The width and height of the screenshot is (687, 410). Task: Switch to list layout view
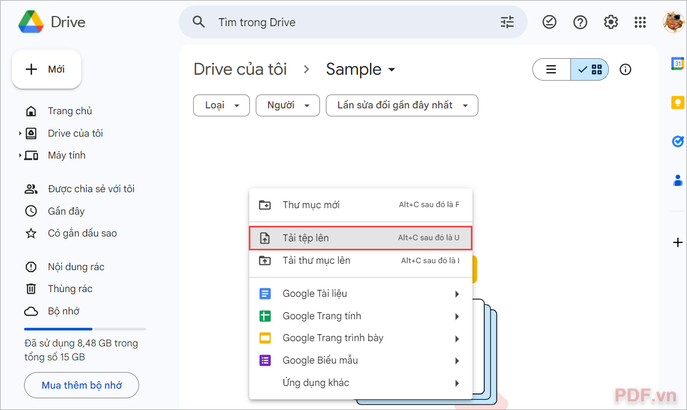552,69
